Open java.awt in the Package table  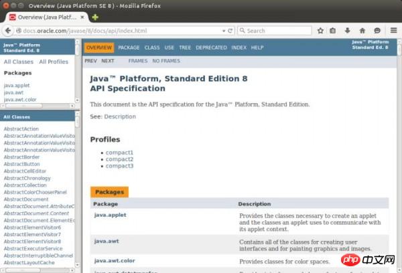tap(107, 242)
